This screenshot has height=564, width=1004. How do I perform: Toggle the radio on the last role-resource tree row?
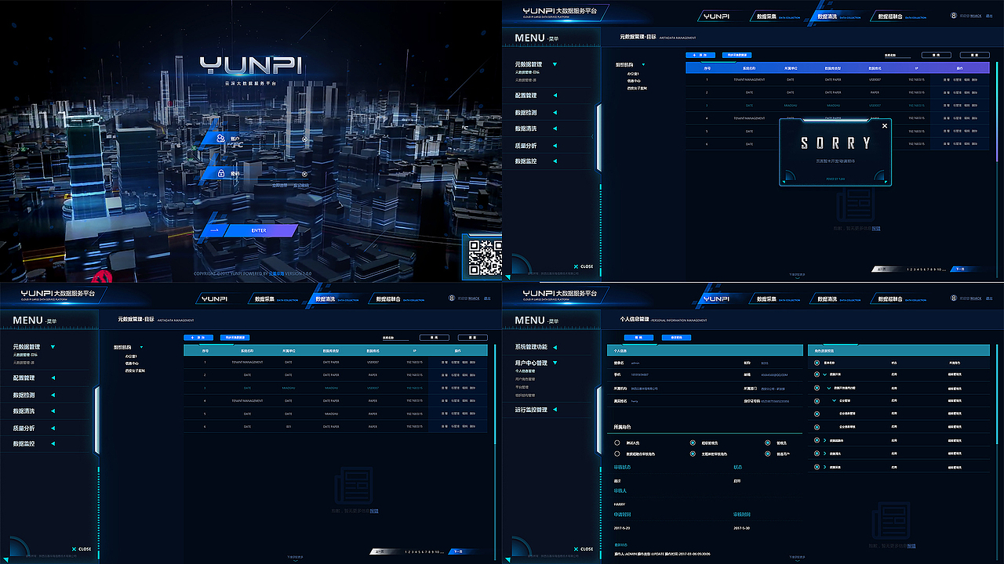tap(817, 467)
